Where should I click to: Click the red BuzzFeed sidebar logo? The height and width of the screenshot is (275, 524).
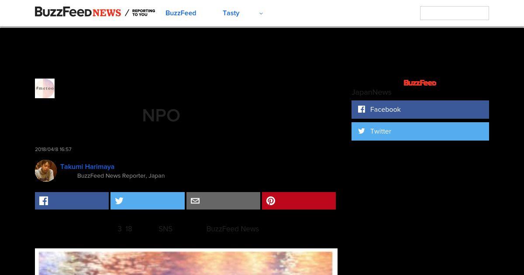coord(420,82)
